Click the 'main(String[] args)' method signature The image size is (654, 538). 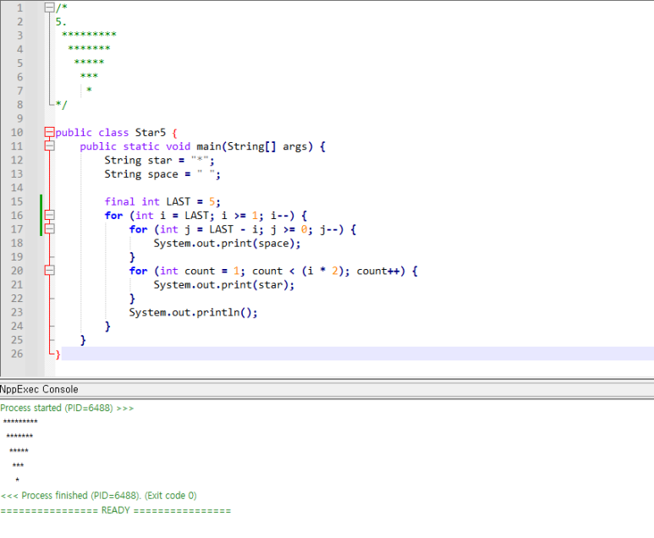coord(255,146)
